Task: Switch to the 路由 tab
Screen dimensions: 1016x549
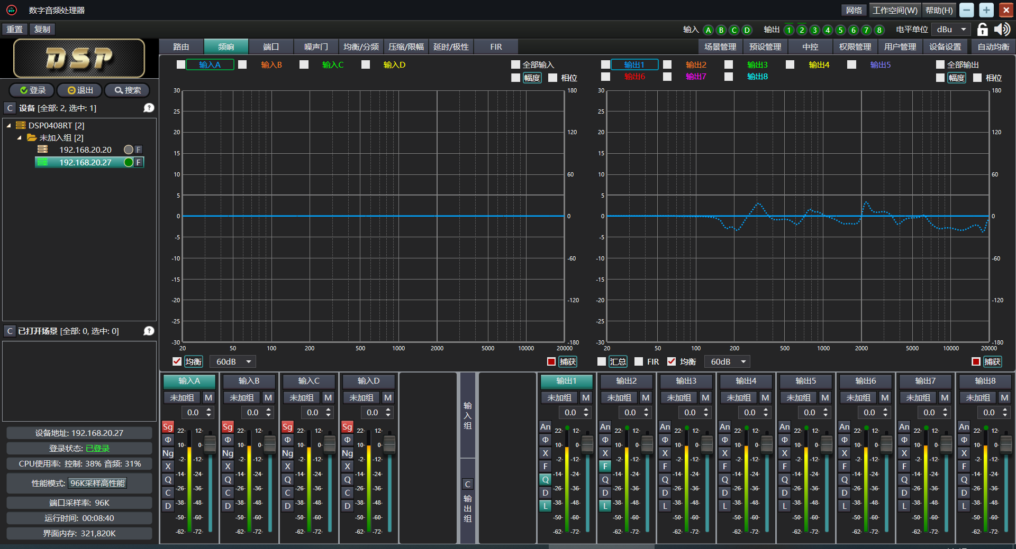Action: (181, 47)
